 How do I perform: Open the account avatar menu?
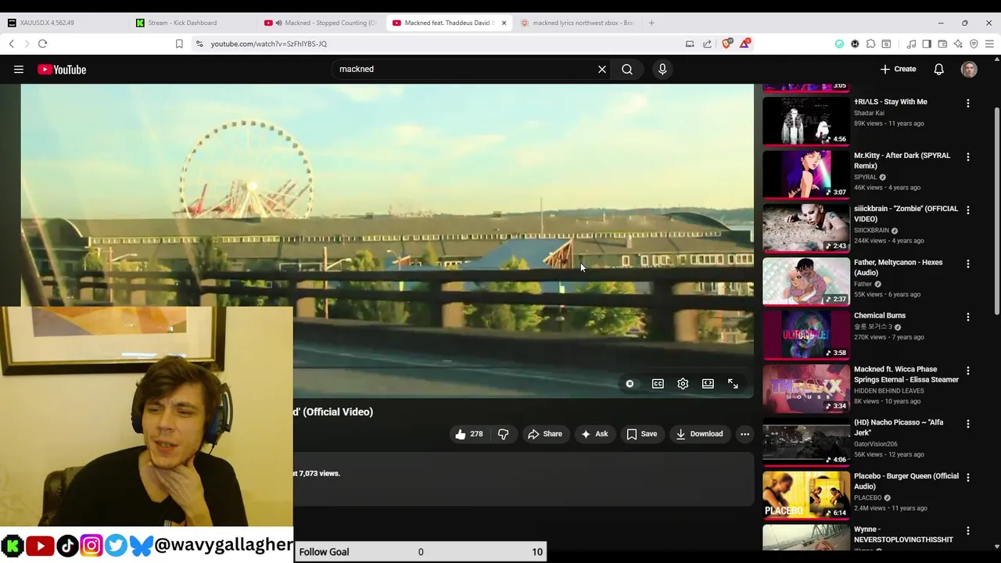pos(969,70)
